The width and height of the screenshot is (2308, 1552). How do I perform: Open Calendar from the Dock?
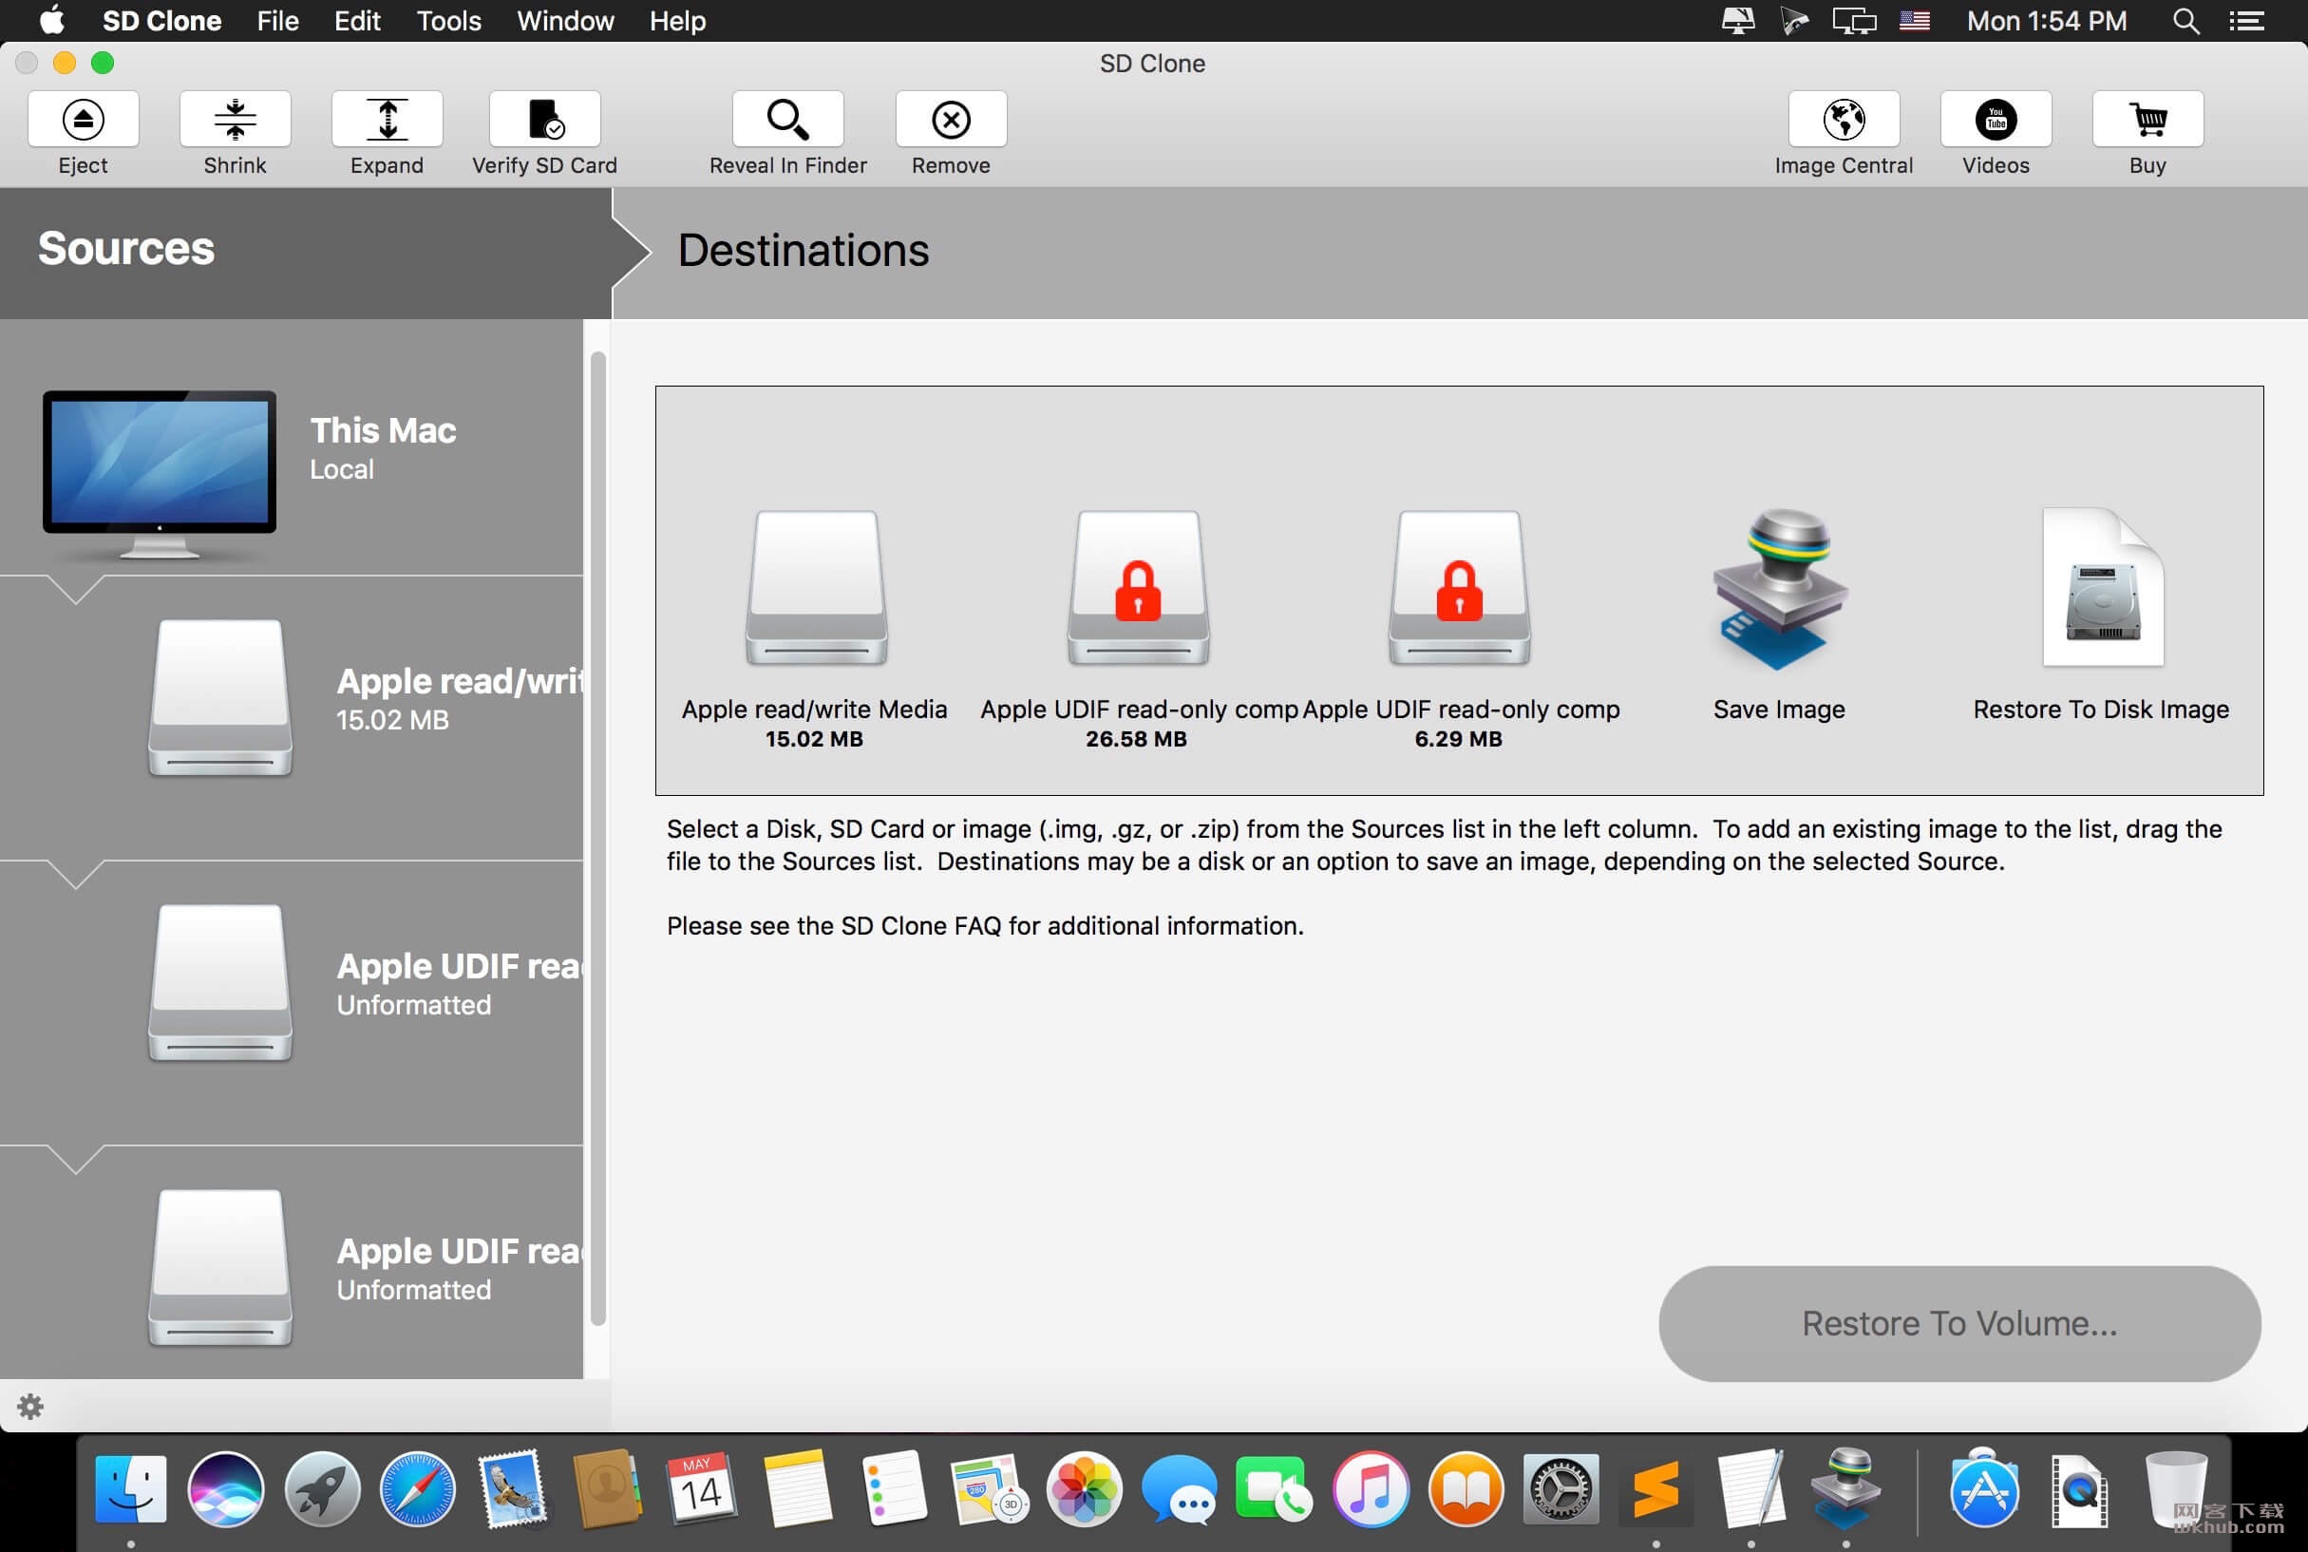(702, 1488)
